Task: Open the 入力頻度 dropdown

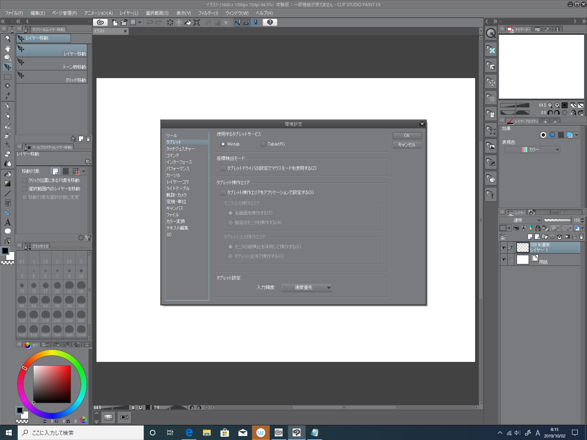Action: point(306,288)
